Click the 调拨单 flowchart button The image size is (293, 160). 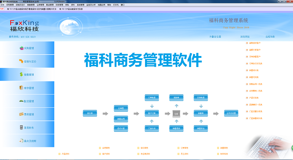[x=176, y=98]
